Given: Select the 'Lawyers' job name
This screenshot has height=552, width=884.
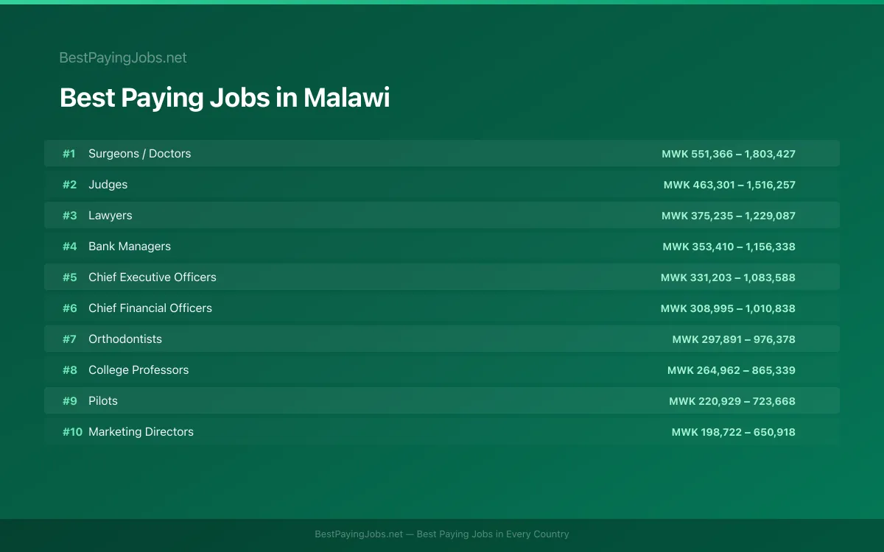Looking at the screenshot, I should pyautogui.click(x=110, y=216).
